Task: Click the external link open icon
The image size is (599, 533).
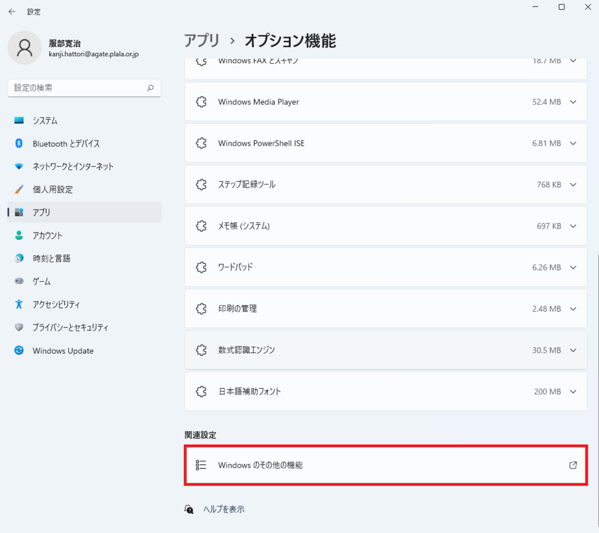Action: (x=573, y=465)
